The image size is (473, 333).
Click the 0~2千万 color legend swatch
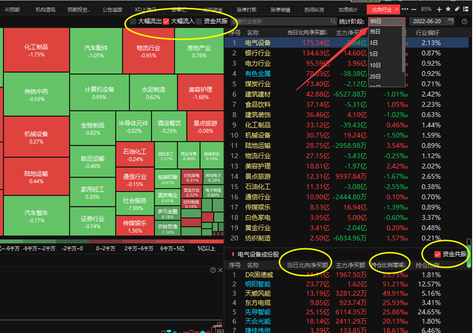105,242
